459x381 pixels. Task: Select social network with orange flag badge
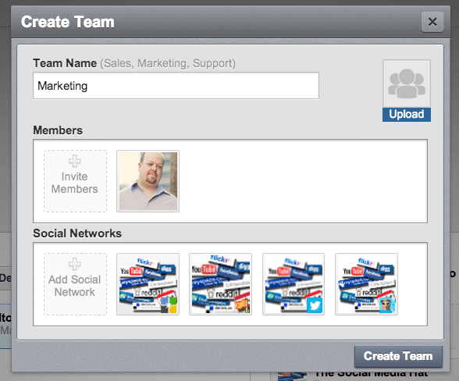pos(220,284)
